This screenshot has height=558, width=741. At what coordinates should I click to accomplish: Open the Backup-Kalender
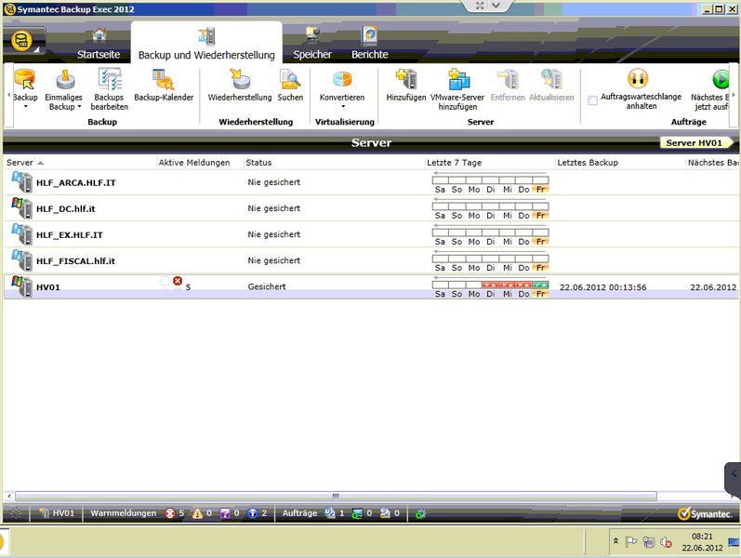(x=164, y=86)
